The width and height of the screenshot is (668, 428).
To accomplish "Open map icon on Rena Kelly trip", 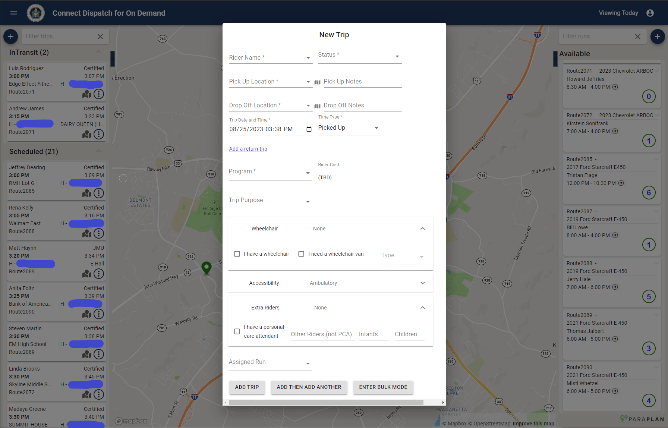I will tap(87, 233).
